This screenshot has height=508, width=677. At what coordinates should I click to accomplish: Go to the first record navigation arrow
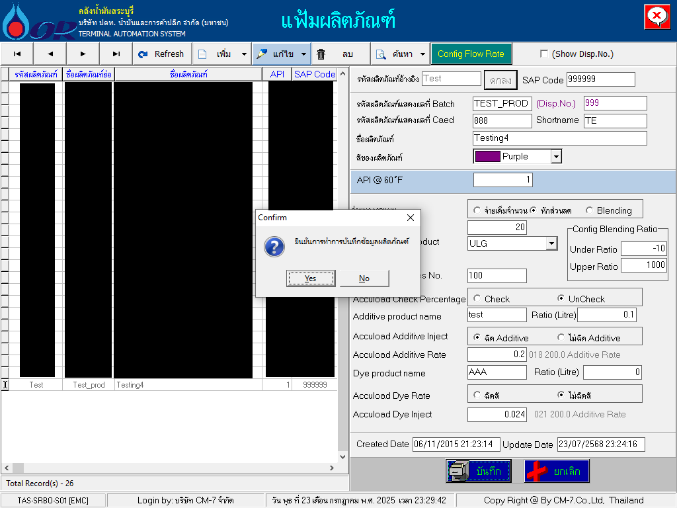coord(17,54)
